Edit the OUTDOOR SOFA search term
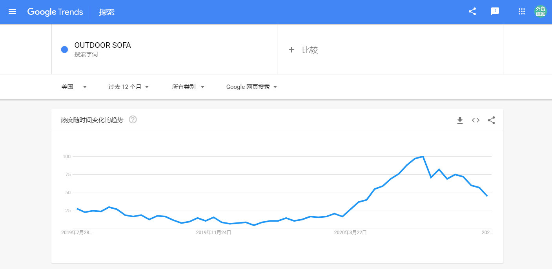 103,45
